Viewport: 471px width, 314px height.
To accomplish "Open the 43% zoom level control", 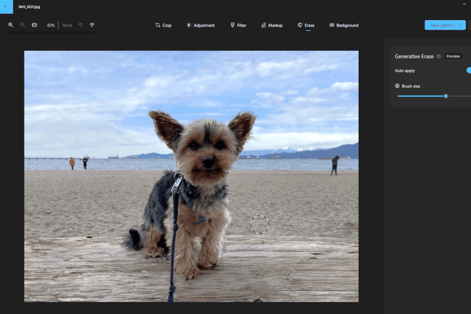I will click(x=50, y=26).
